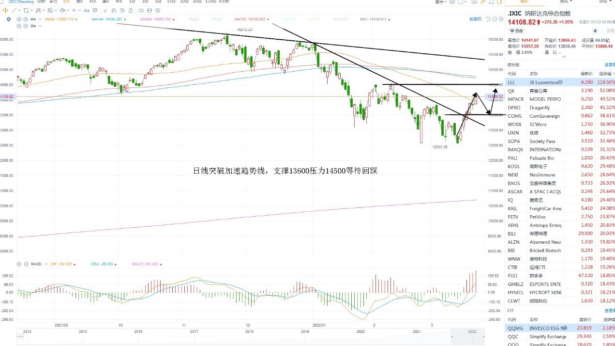Open the PDD 拼多多 stock row
The height and width of the screenshot is (346, 615).
561,276
